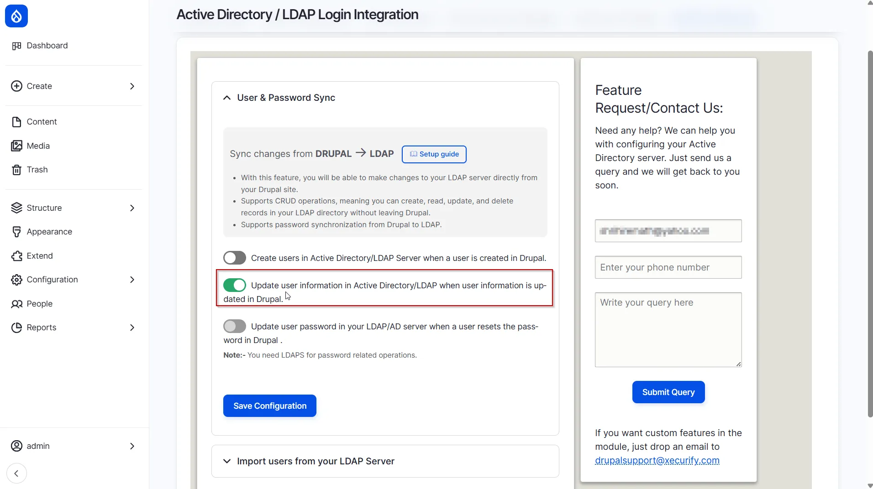This screenshot has width=873, height=489.
Task: Click the Sync changes from DRUPAL to LDAP text
Action: (x=312, y=154)
